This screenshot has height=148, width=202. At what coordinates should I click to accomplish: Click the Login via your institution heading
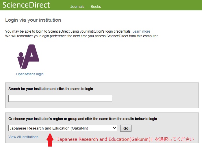(33, 20)
